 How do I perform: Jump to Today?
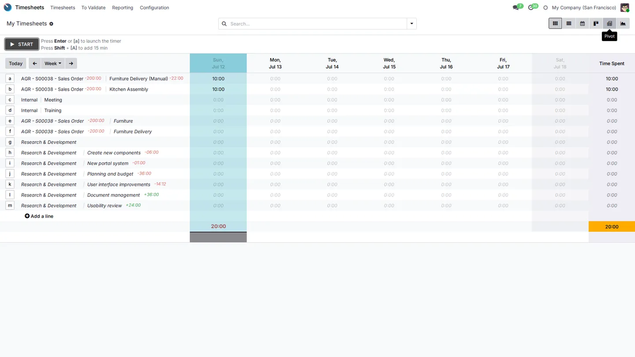[x=16, y=63]
